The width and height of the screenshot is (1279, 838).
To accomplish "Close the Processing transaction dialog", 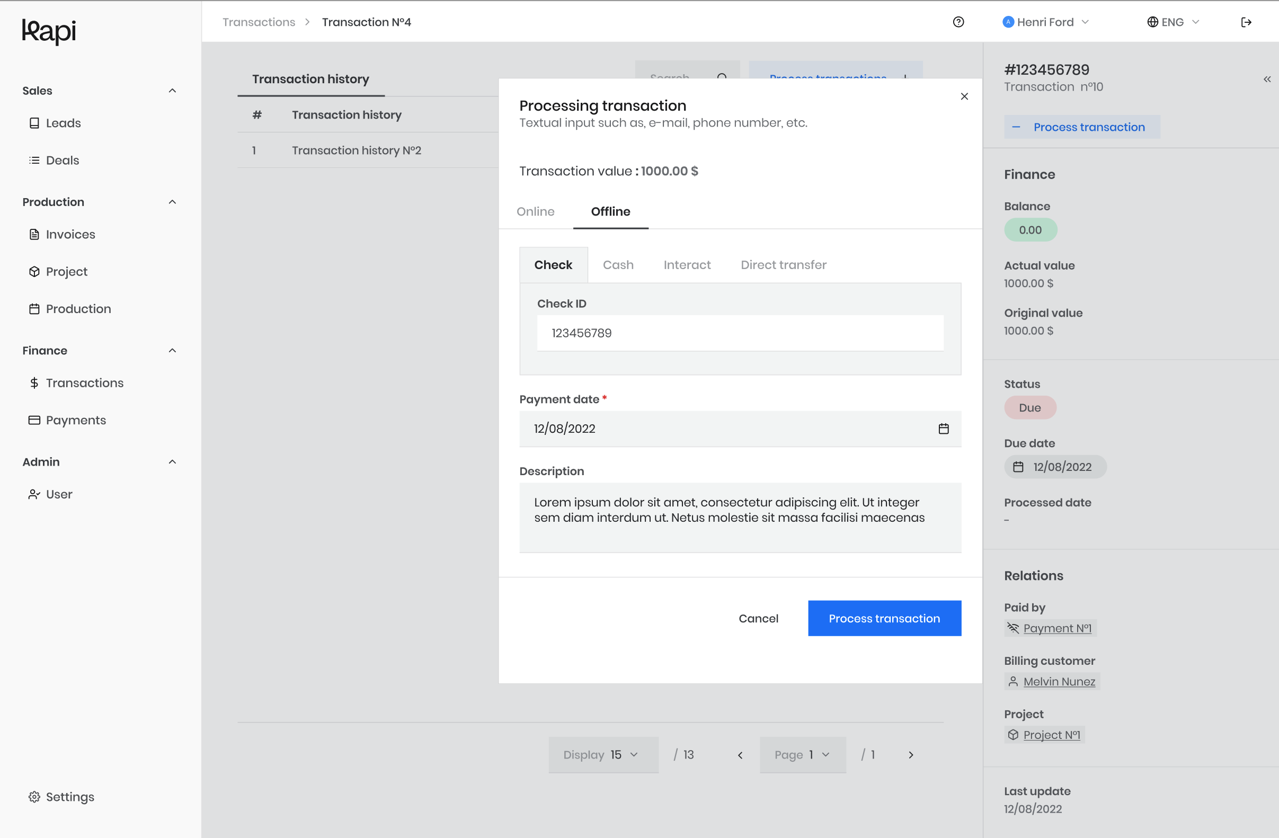I will tap(964, 96).
